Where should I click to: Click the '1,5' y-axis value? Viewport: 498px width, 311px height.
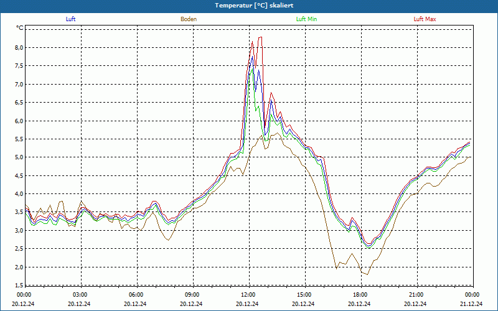point(19,285)
